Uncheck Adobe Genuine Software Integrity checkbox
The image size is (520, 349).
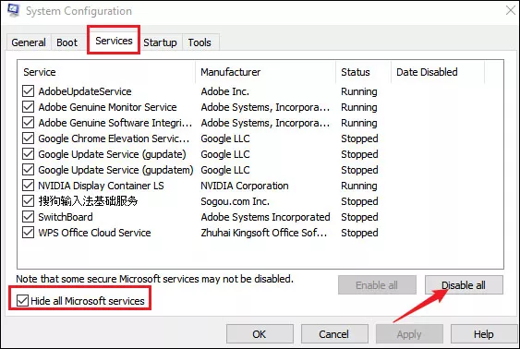(x=29, y=123)
